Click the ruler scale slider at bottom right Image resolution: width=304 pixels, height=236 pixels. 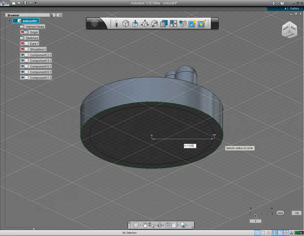tap(256, 214)
